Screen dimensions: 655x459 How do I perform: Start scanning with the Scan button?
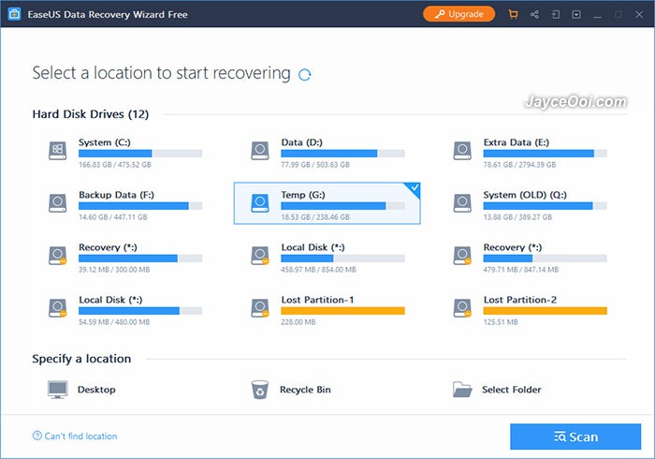point(575,437)
